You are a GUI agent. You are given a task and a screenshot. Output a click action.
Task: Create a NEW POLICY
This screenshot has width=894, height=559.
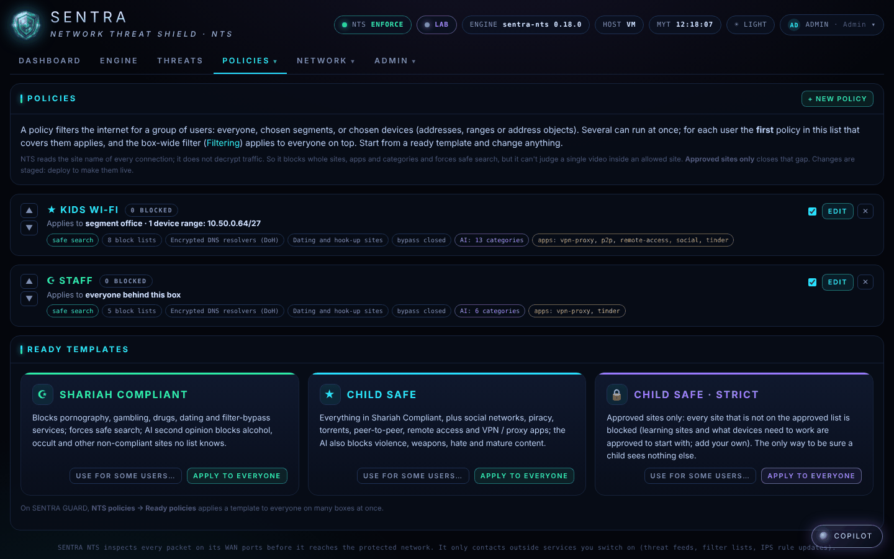pos(838,99)
